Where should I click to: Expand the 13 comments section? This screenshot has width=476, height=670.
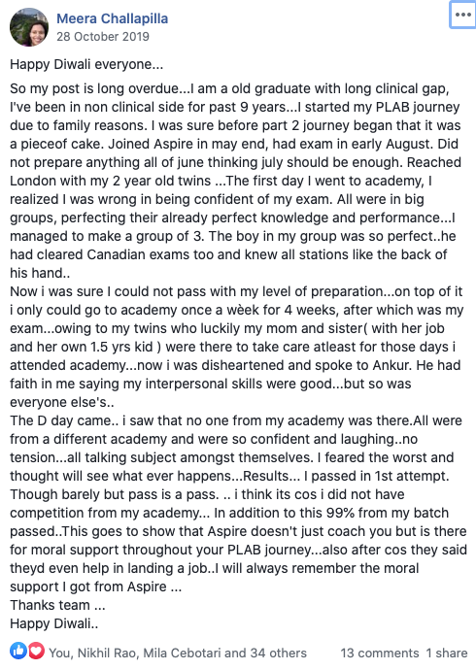click(x=380, y=653)
